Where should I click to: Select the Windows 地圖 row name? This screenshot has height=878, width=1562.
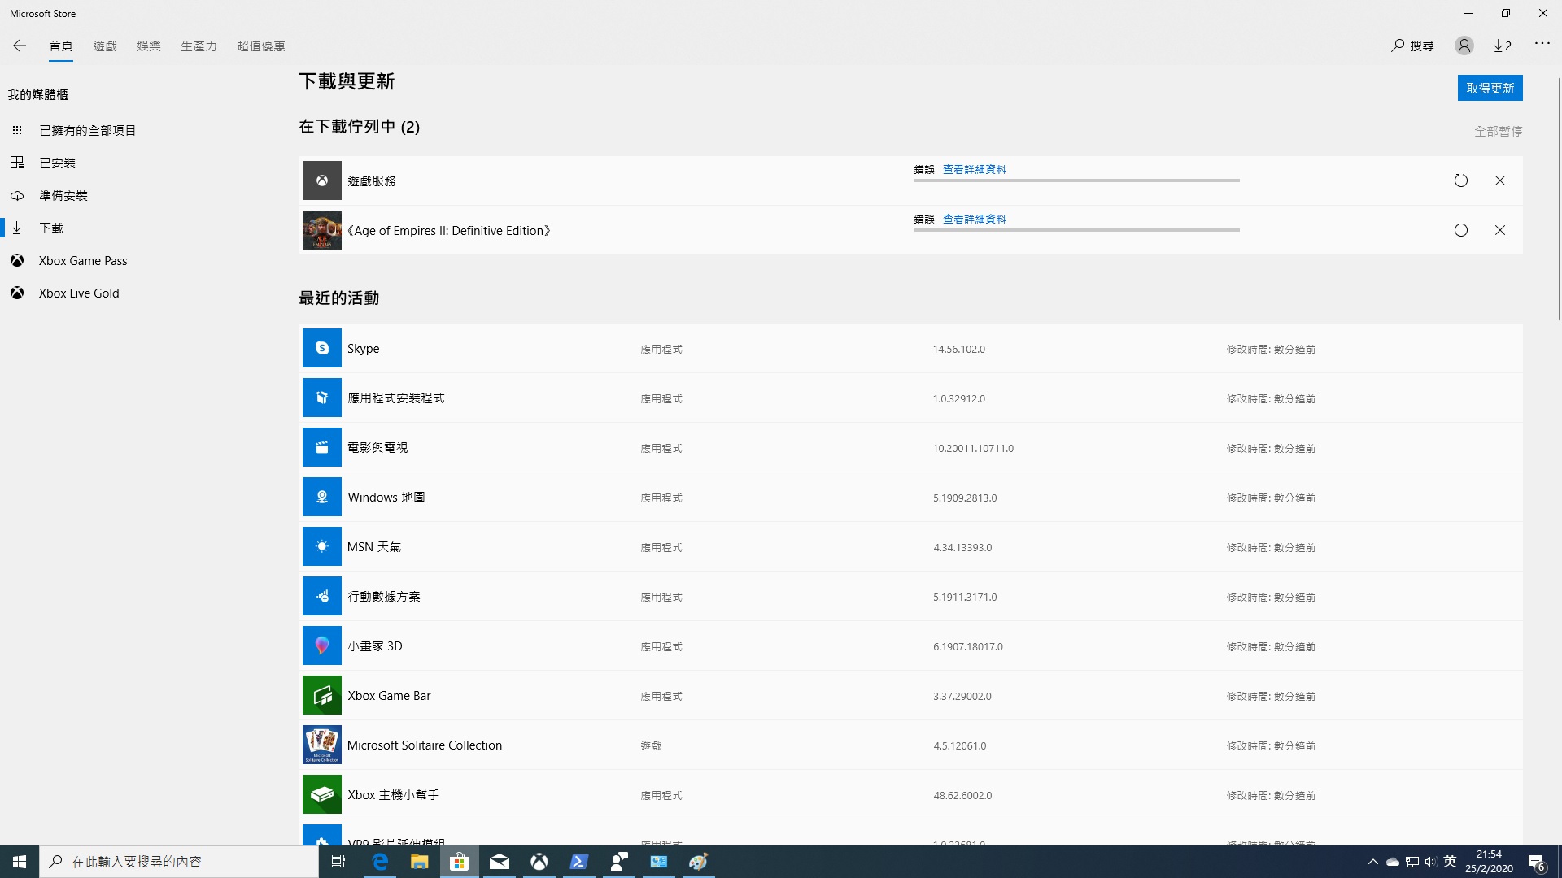click(386, 497)
